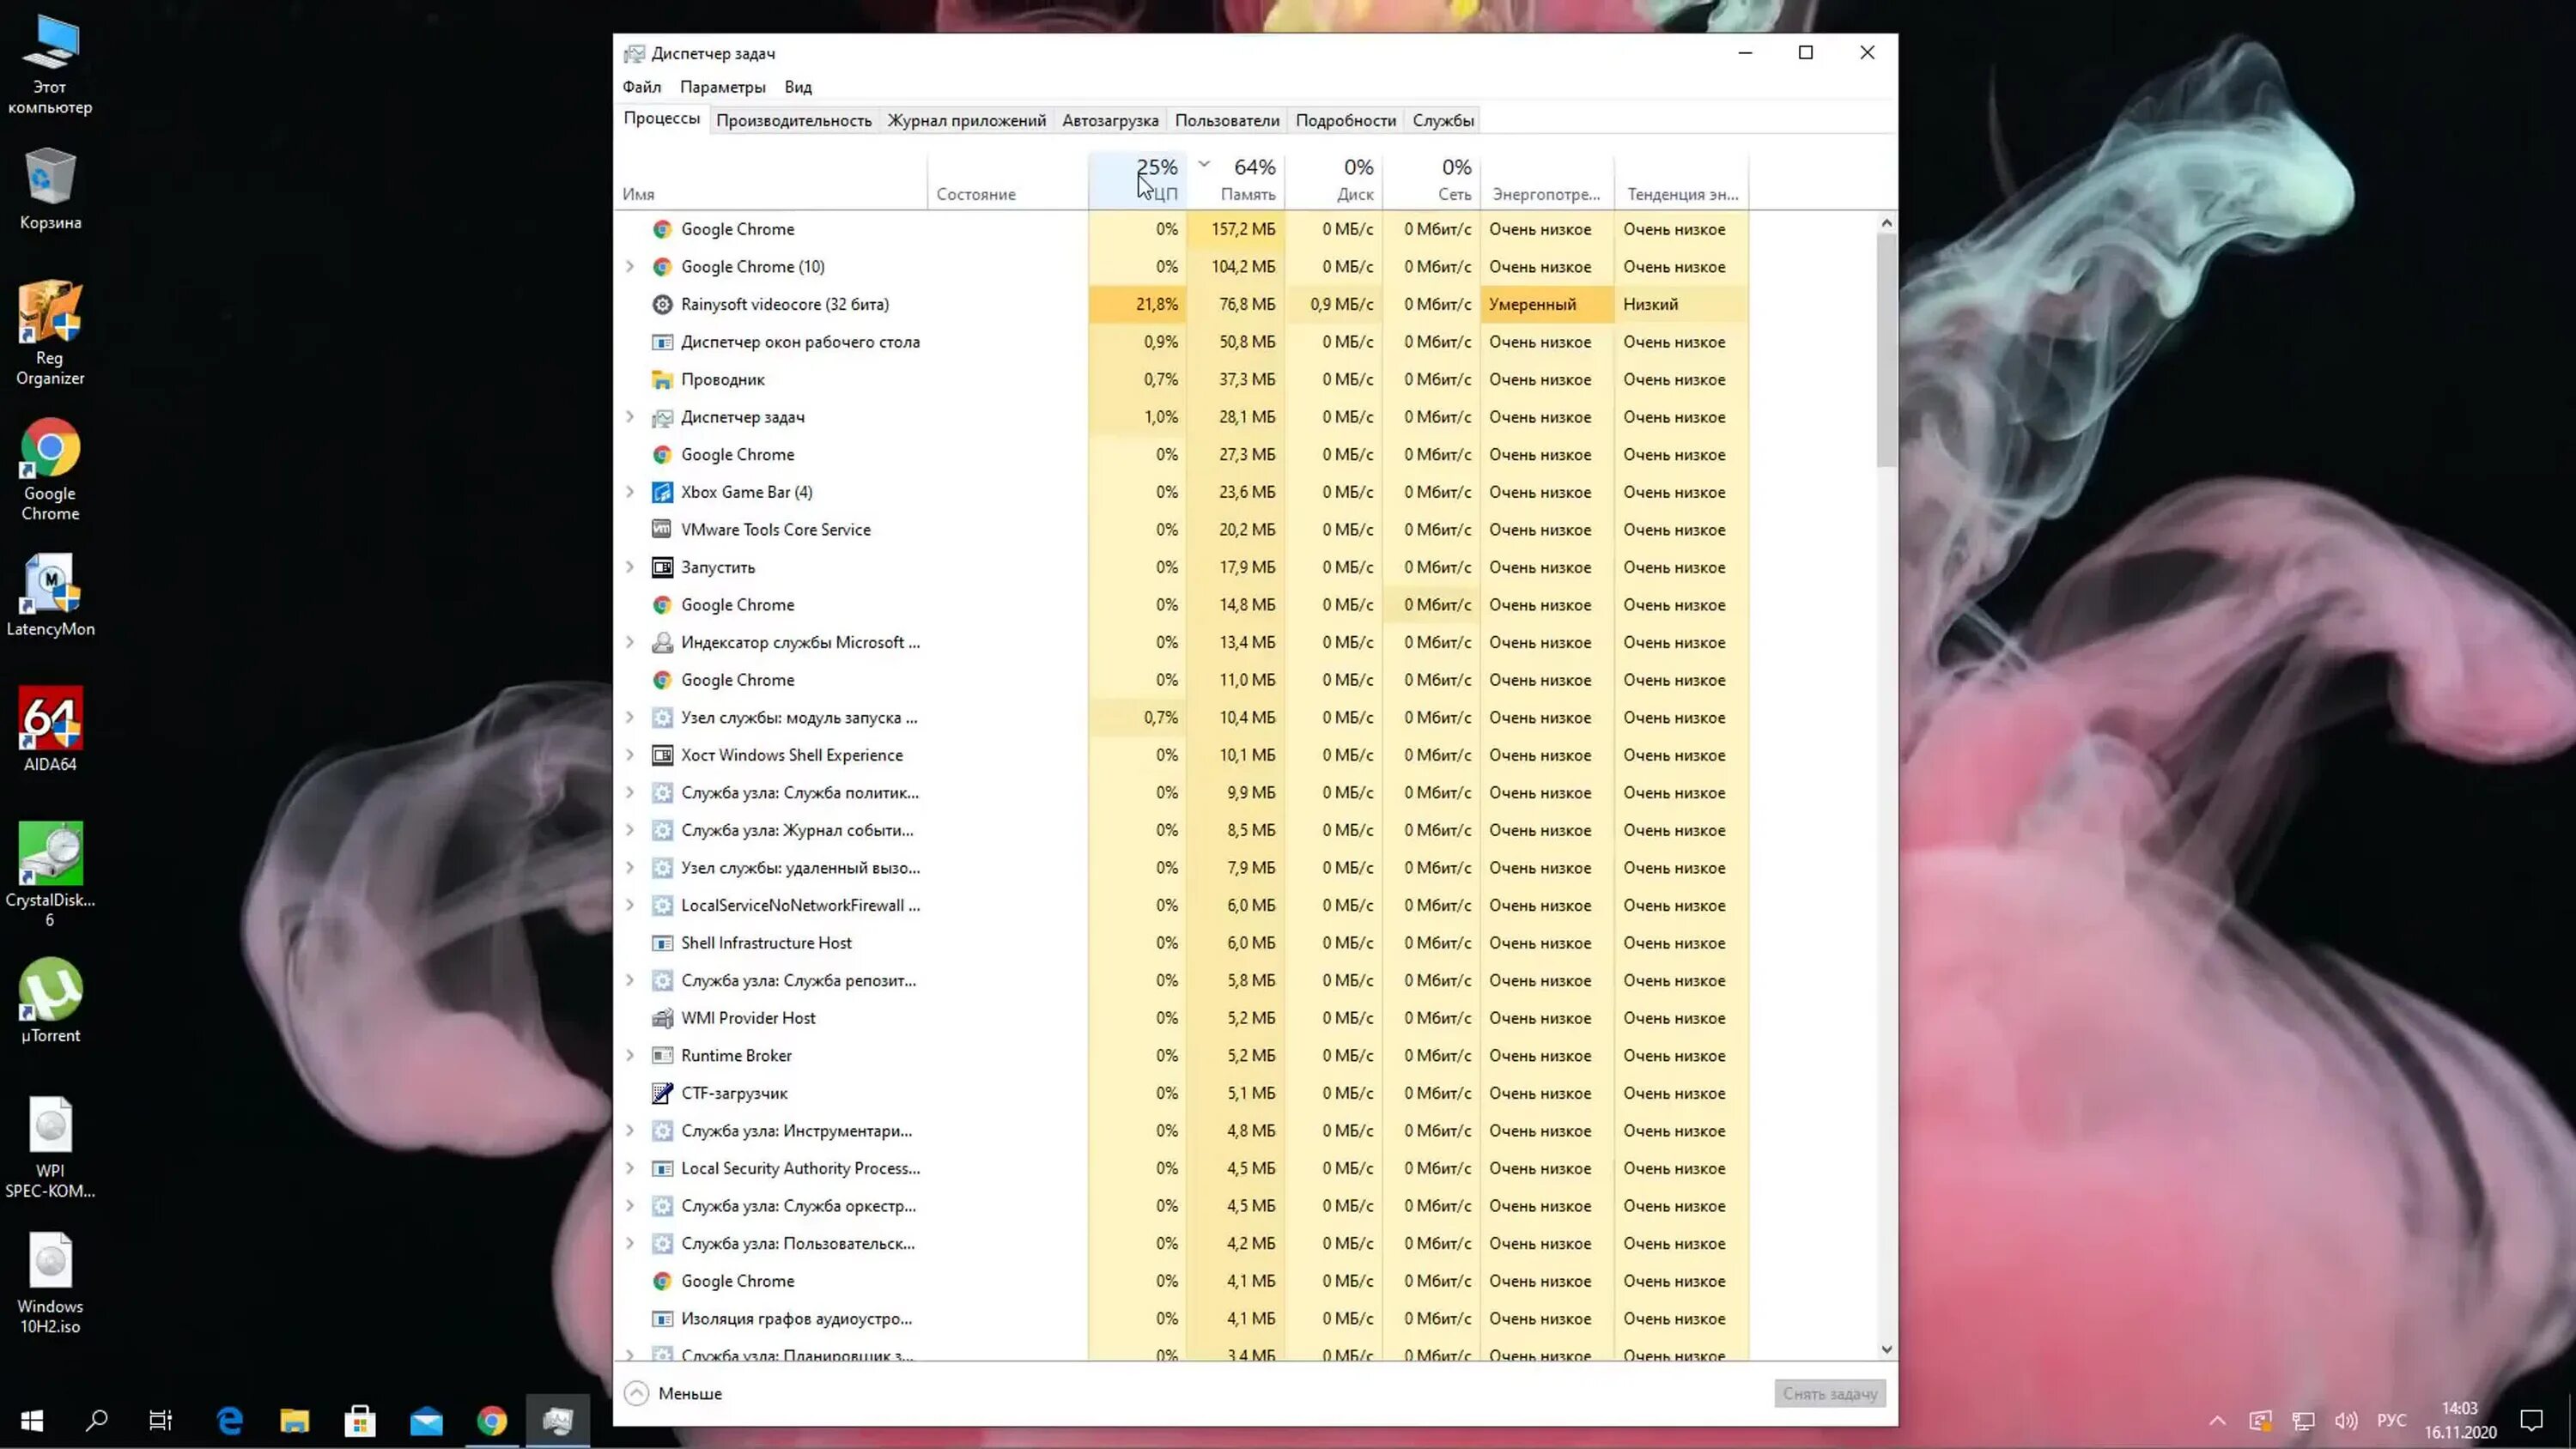Open the Параметры menu
Screen dimensions: 2576x1449
[x=722, y=87]
